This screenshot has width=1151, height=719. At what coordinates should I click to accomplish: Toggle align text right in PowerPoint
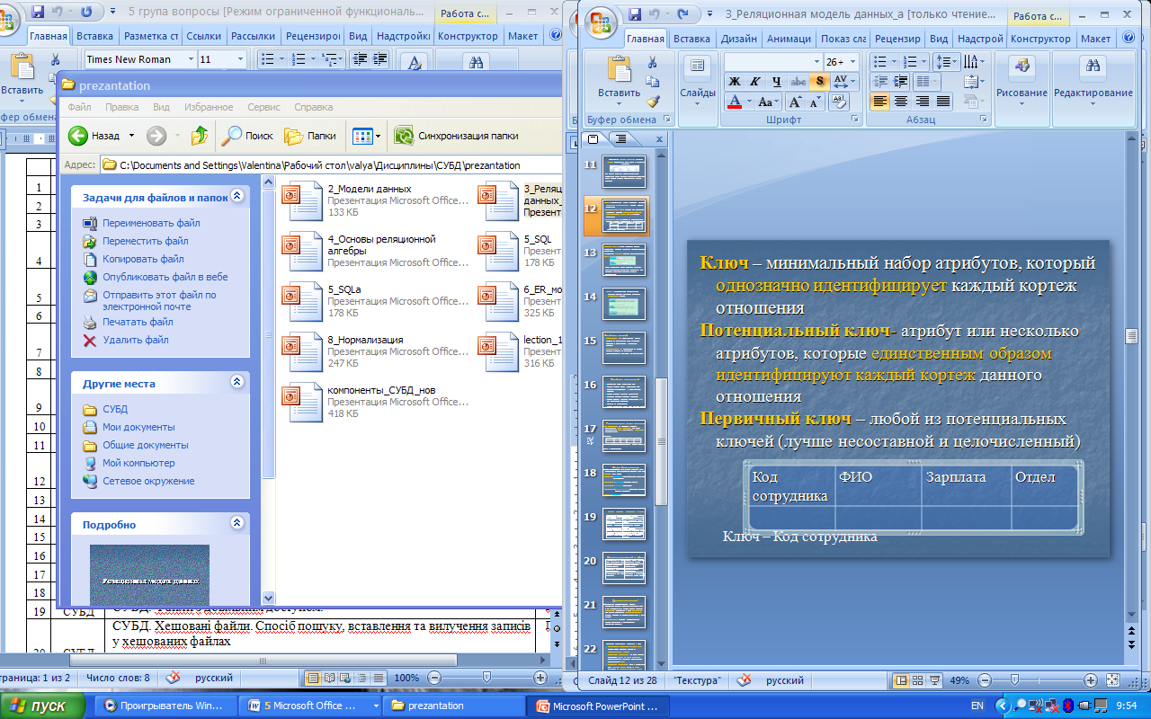pos(922,102)
